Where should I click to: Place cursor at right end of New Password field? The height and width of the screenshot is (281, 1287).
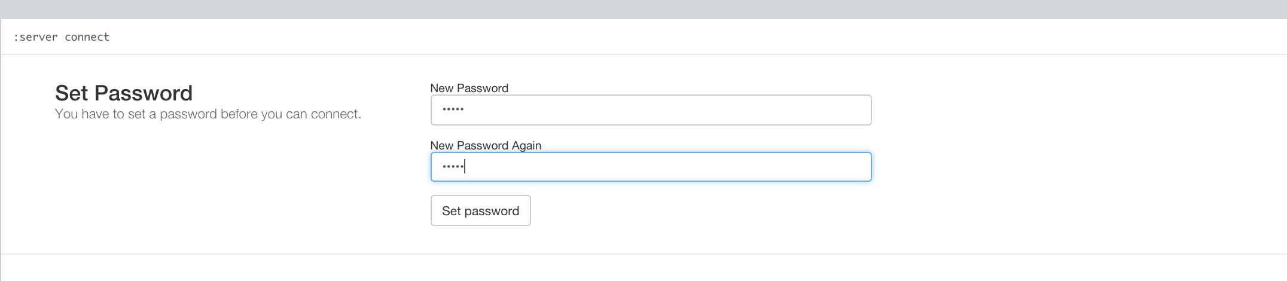pyautogui.click(x=861, y=110)
